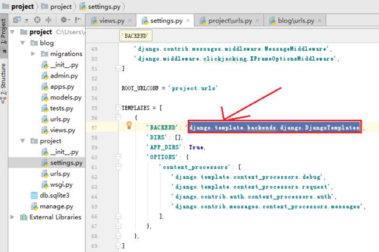Fold OPTIONS dict at line 60

118,157
